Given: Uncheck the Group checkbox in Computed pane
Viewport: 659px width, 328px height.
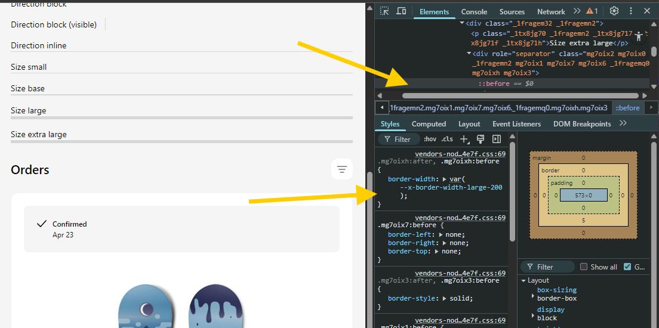Looking at the screenshot, I should click(x=627, y=267).
